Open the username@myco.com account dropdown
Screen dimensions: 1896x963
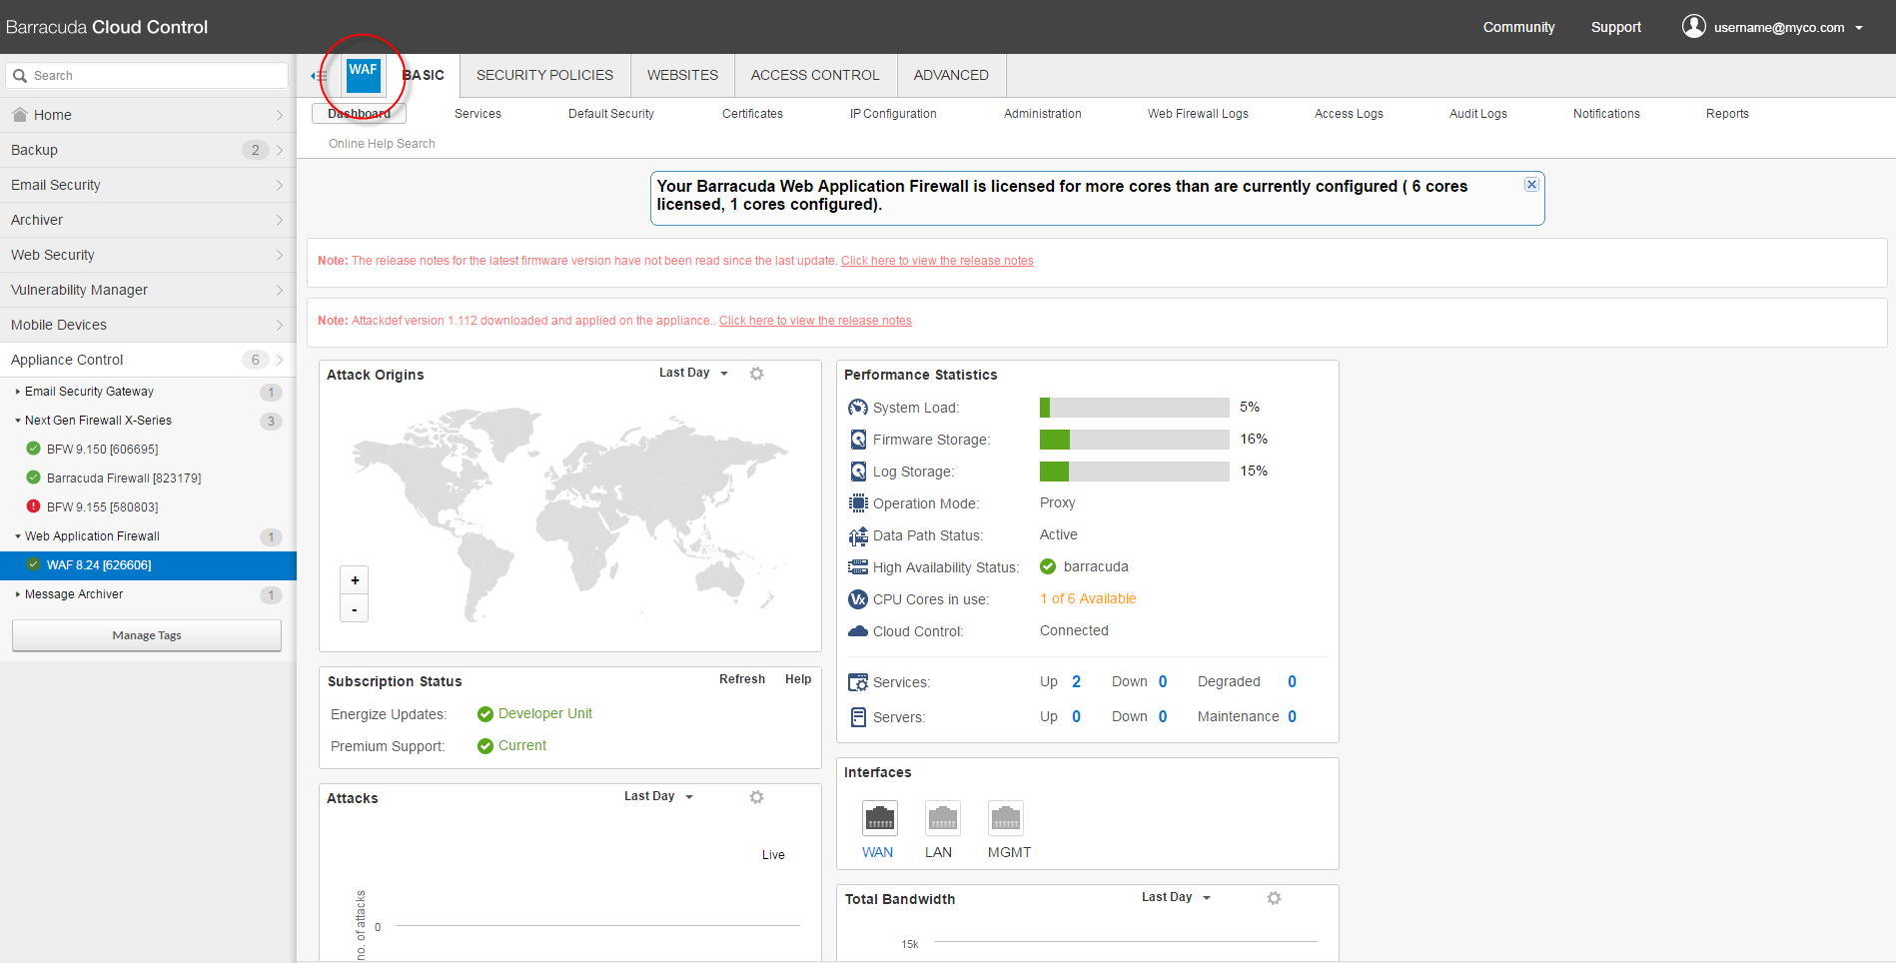[x=1788, y=27]
